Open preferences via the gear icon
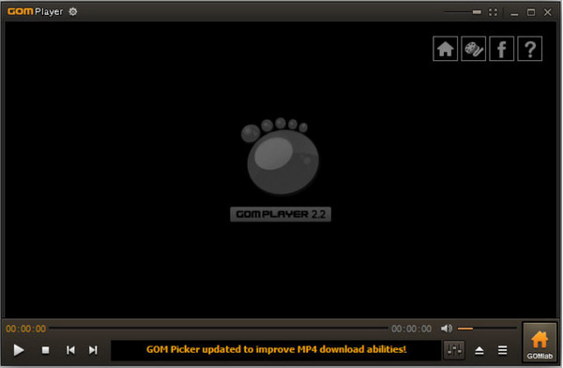563x368 pixels. point(73,12)
